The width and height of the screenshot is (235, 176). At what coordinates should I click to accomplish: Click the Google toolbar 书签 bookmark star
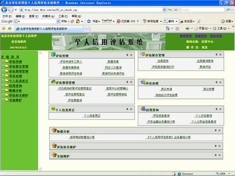89,21
